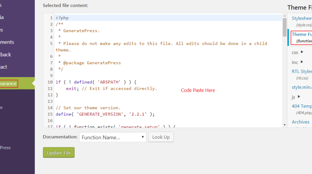312x174 pixels.
Task: Click the '// Set our theme version.' comment
Action: pyautogui.click(x=88, y=108)
